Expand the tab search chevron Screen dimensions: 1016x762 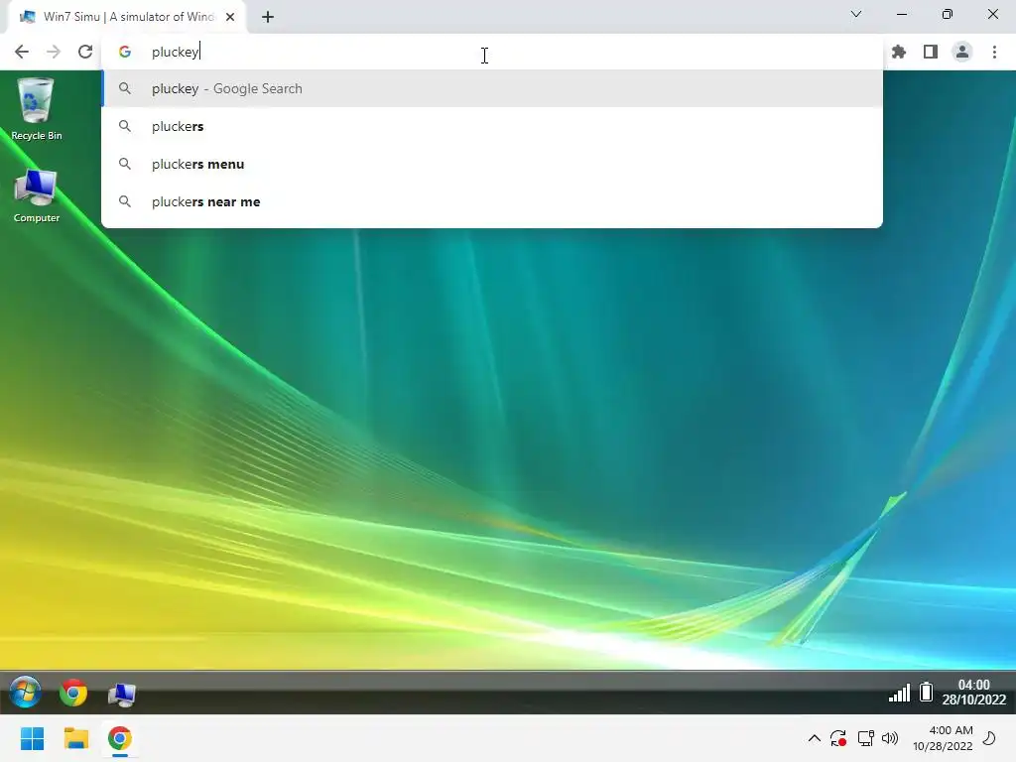tap(856, 14)
